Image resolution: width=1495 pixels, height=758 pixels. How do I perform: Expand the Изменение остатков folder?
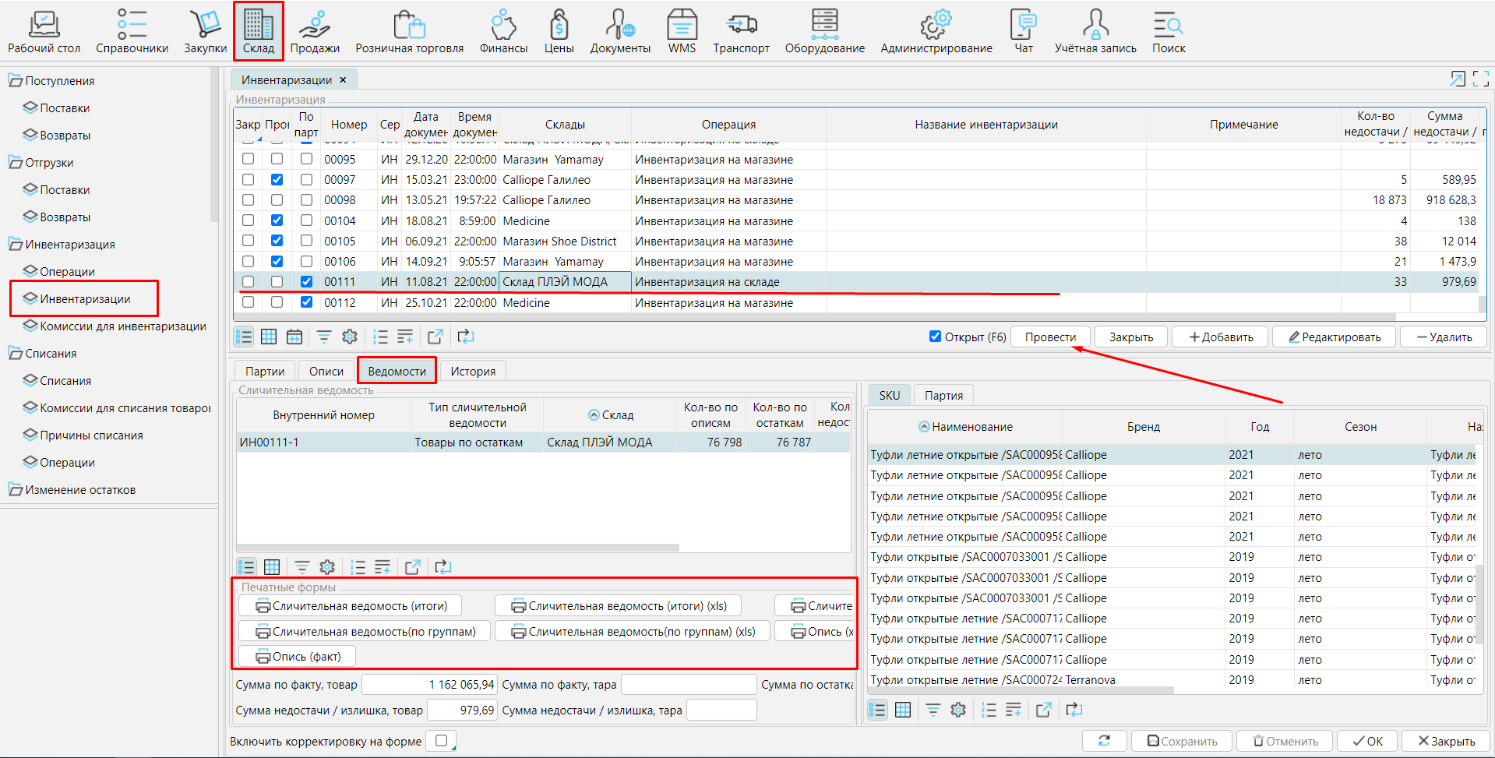pyautogui.click(x=16, y=490)
